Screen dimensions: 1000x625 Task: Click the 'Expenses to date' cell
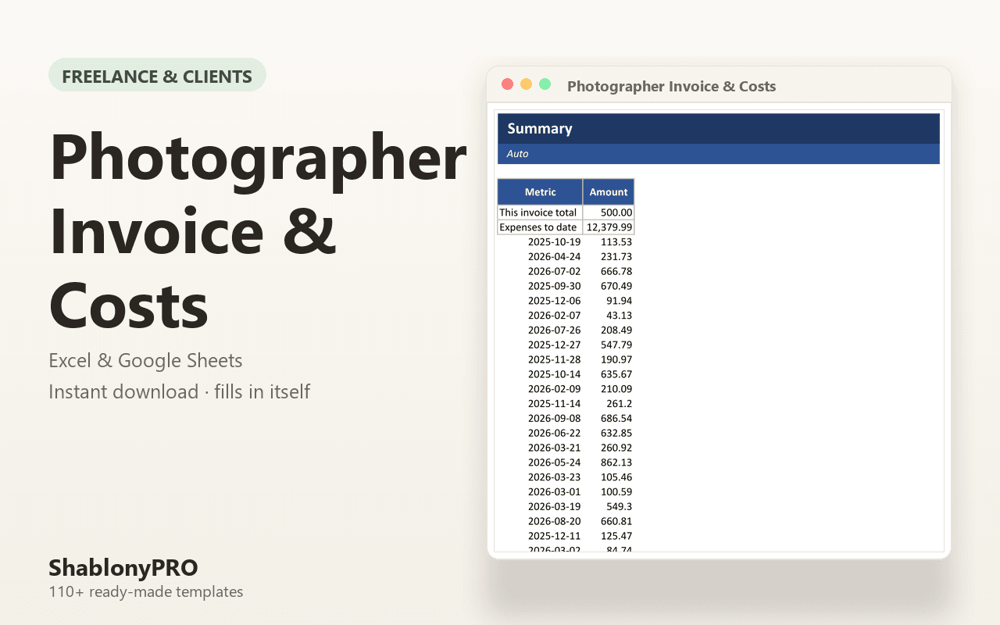(x=540, y=227)
